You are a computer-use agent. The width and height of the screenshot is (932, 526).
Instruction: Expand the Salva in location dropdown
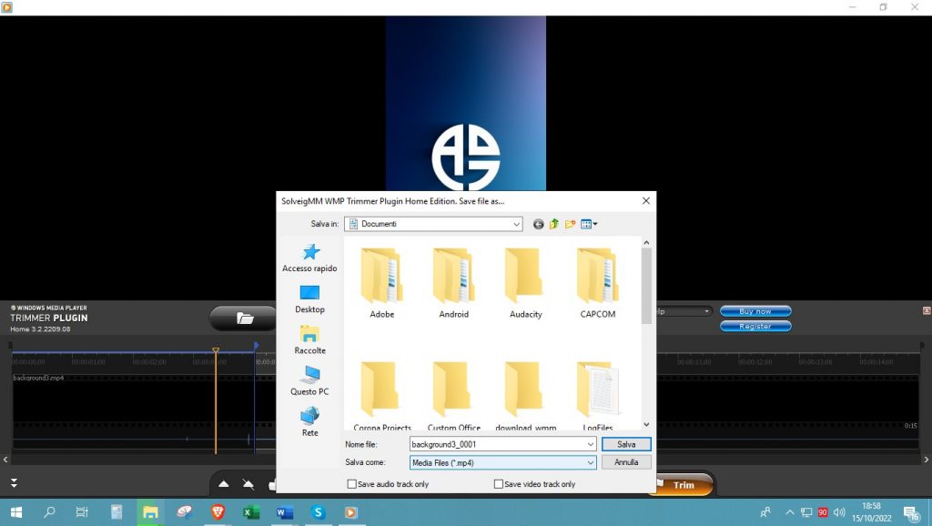pyautogui.click(x=516, y=224)
